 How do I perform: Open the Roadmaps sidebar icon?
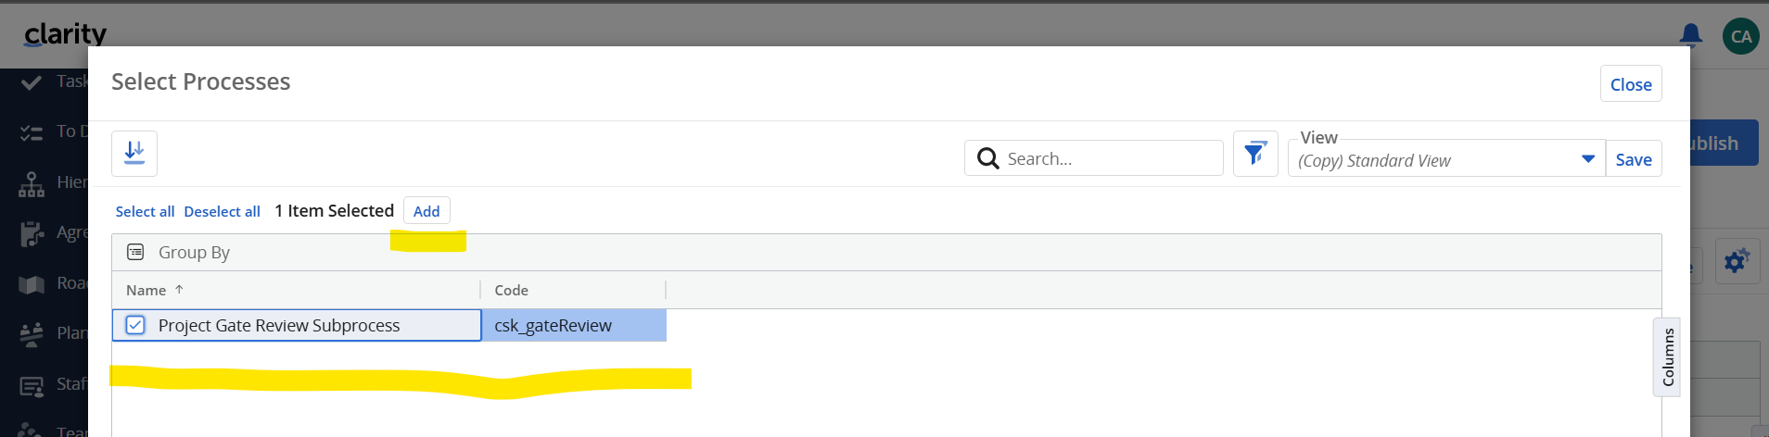[32, 284]
